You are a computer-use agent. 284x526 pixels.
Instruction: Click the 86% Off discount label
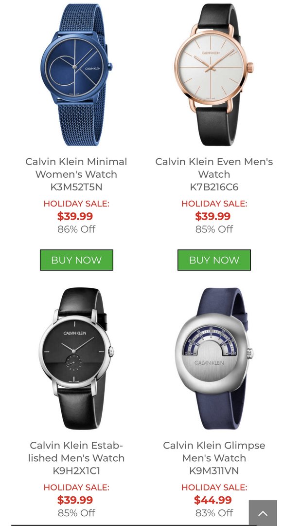pyautogui.click(x=76, y=229)
